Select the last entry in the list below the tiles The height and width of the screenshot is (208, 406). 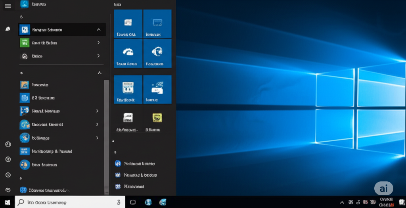coord(130,186)
